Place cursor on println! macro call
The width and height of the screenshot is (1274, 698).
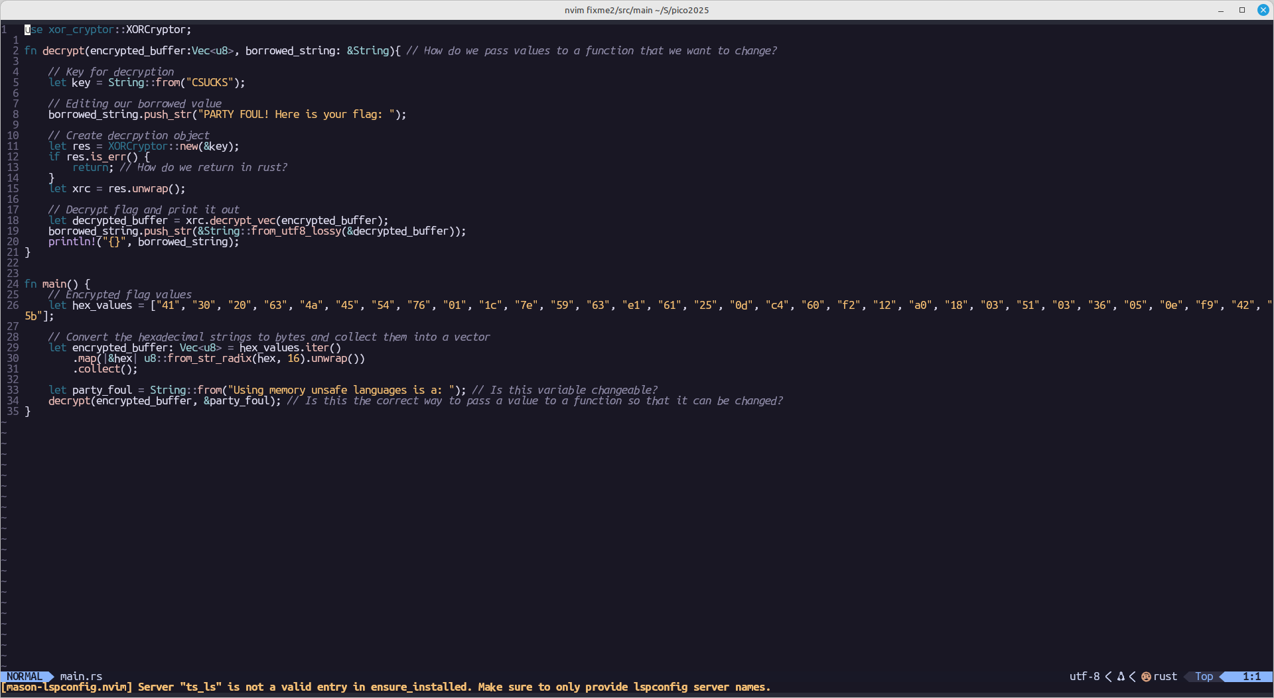[72, 242]
